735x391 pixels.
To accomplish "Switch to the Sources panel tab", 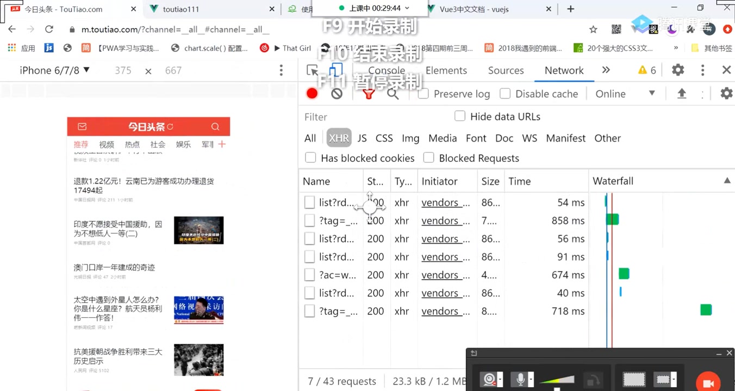I will 506,70.
